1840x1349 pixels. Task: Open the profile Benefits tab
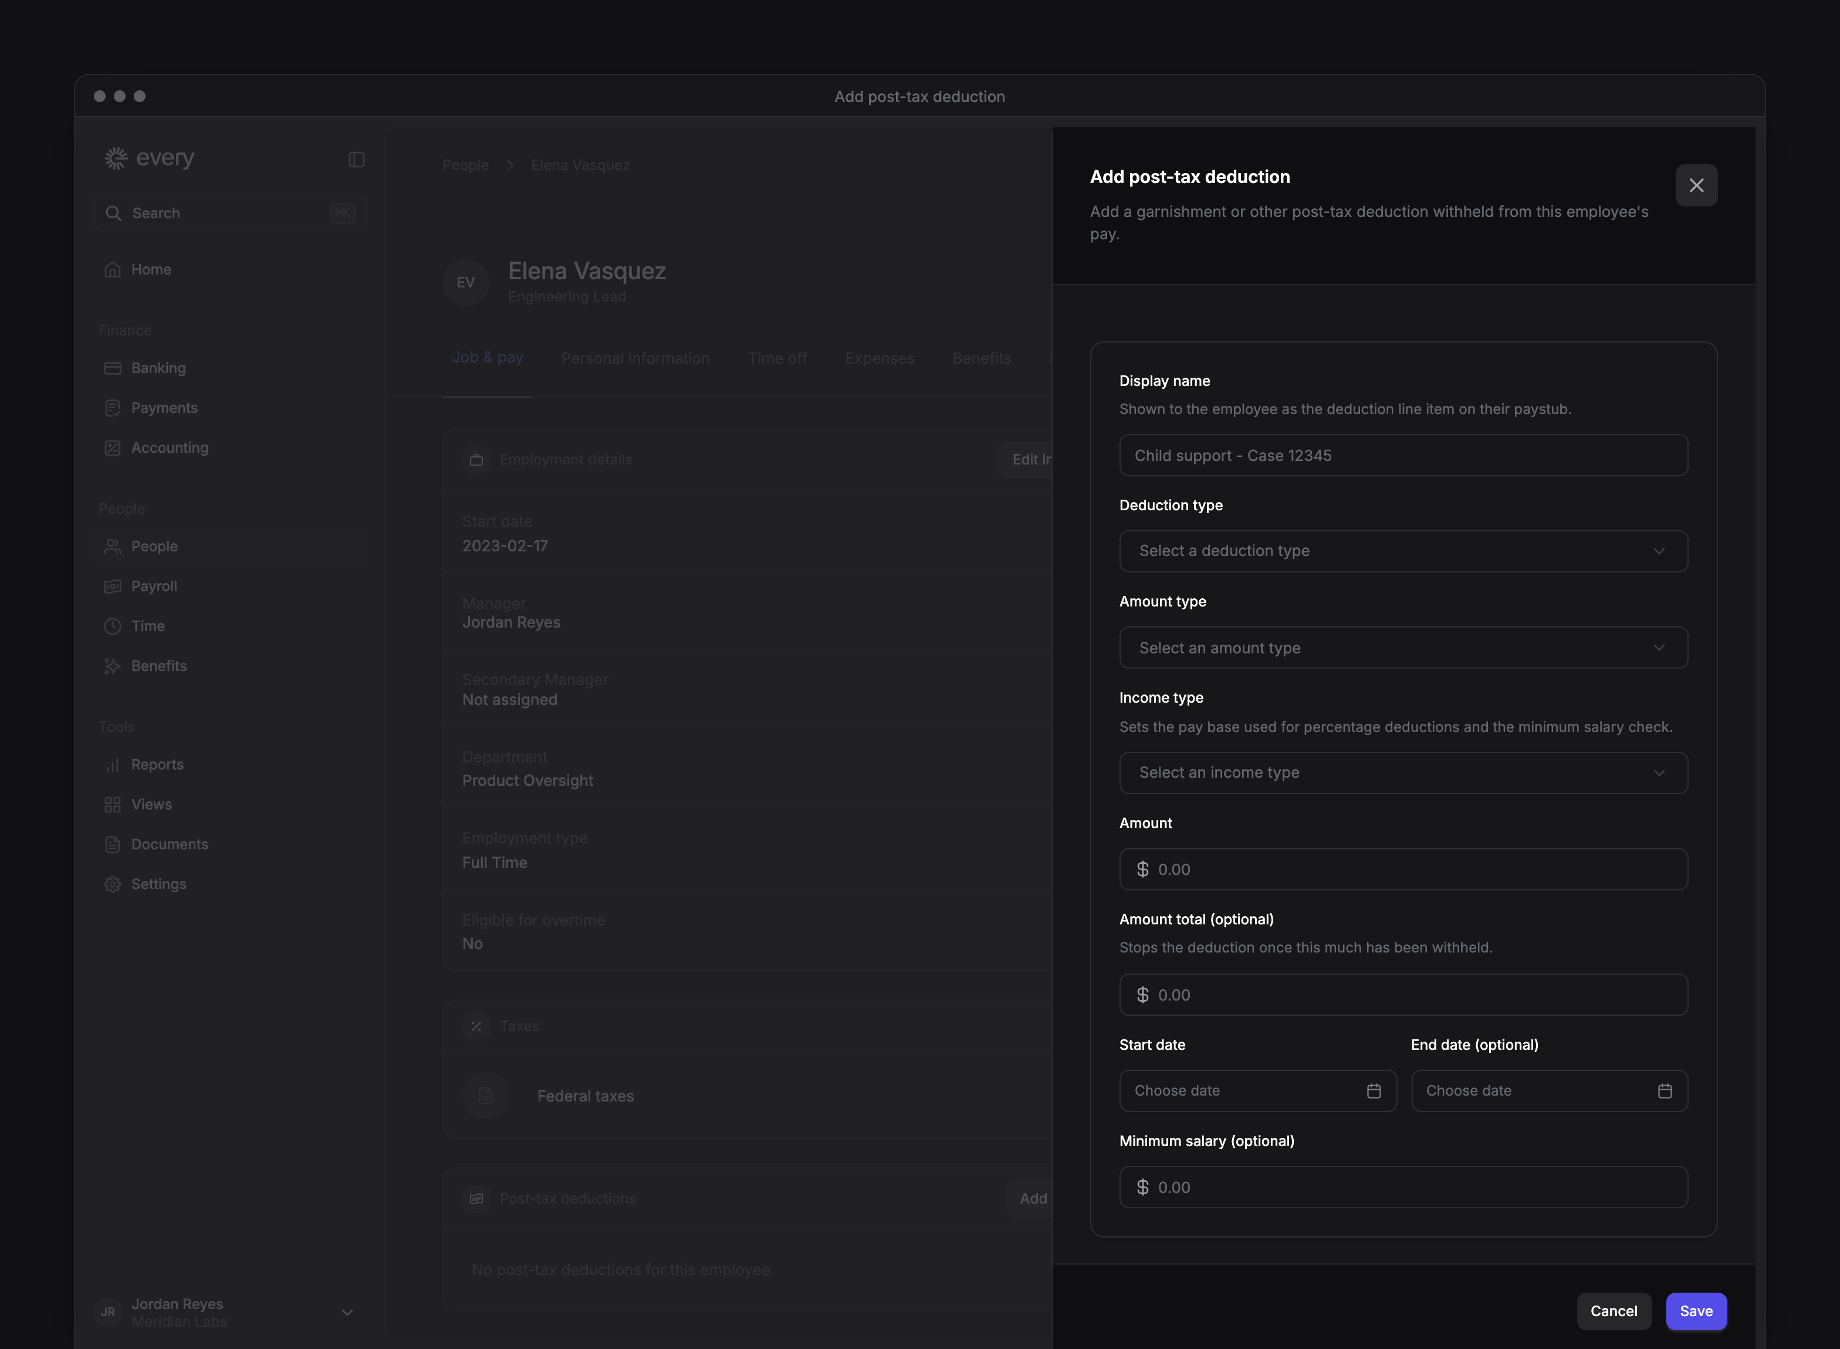pos(982,358)
